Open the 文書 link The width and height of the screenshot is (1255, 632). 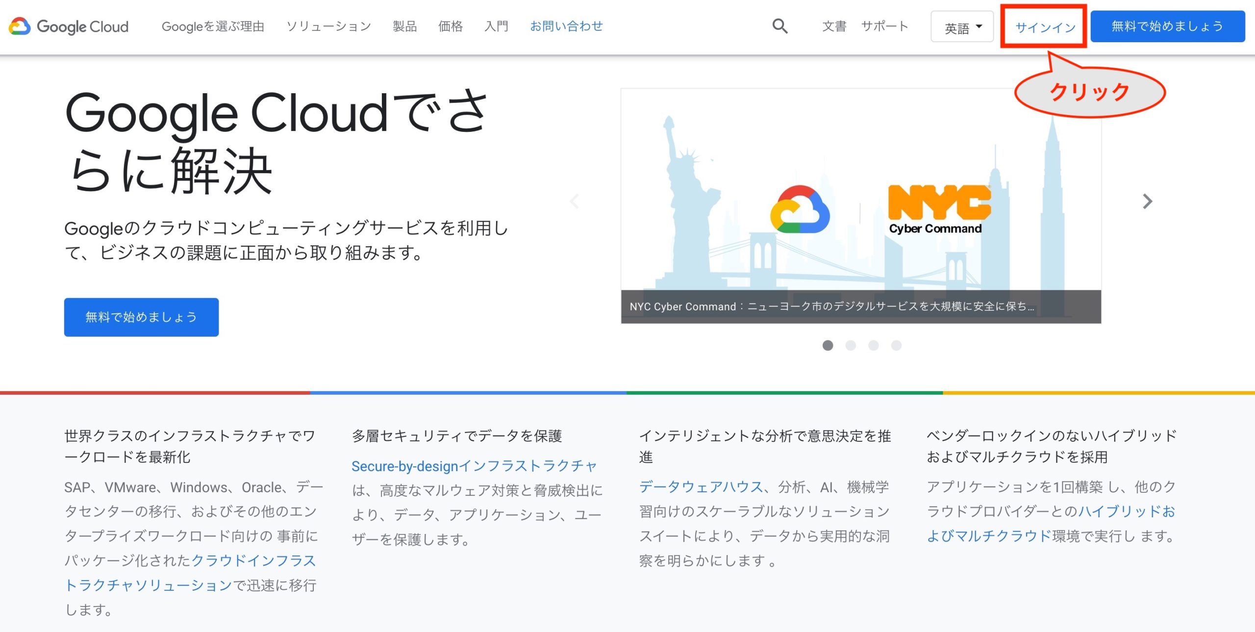coord(834,26)
